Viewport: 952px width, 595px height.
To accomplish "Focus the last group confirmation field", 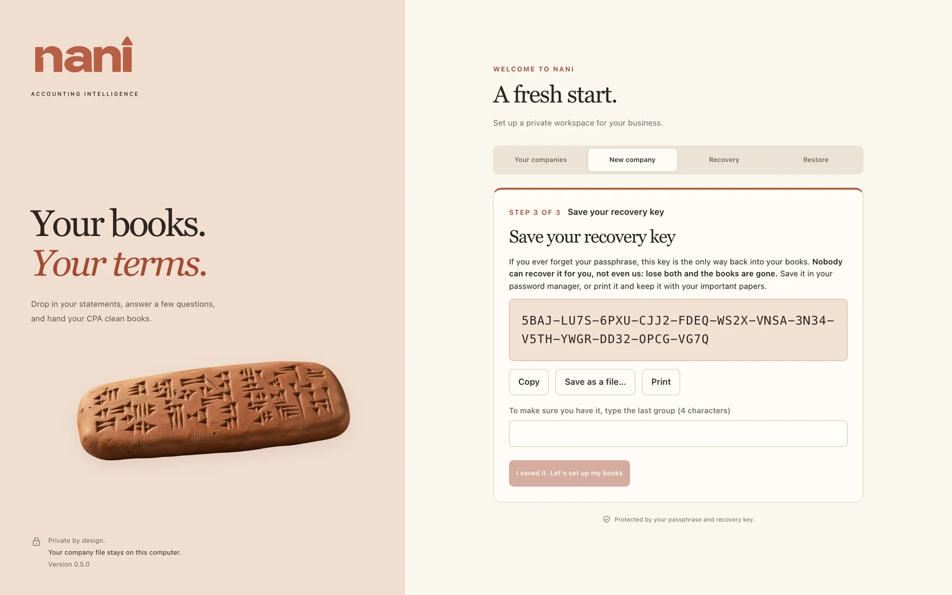I will click(x=678, y=434).
